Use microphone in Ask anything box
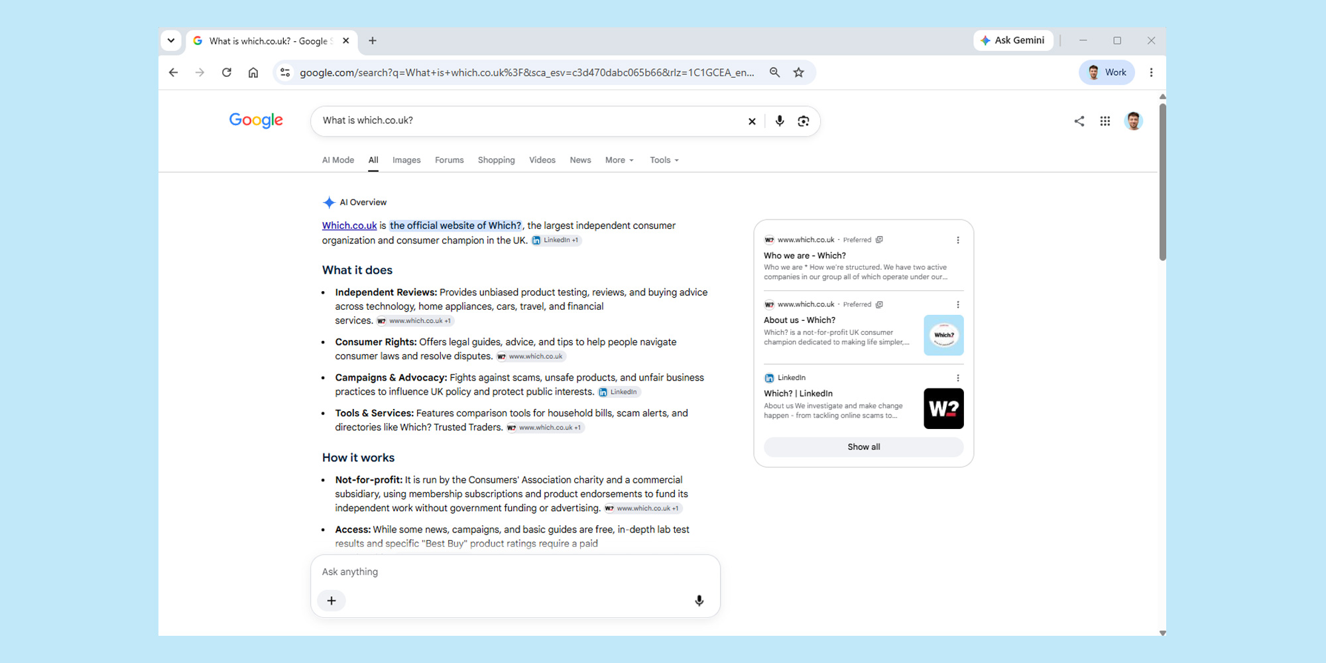Image resolution: width=1326 pixels, height=663 pixels. 699,601
